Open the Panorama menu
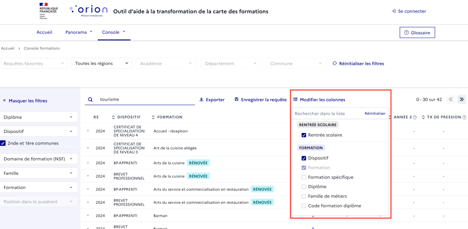 pos(79,32)
